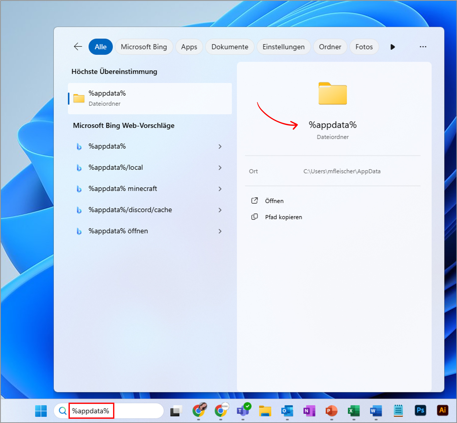Click Öffnen to open the folder
457x423 pixels.
click(274, 201)
